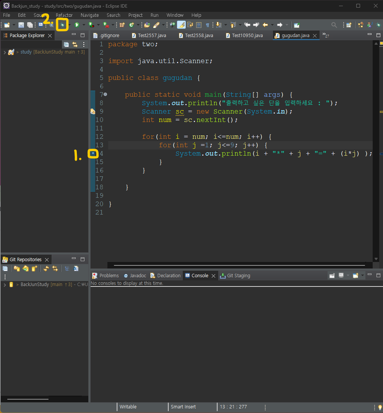The width and height of the screenshot is (383, 413).
Task: Collapse All in Package Explorer
Action: (67, 44)
